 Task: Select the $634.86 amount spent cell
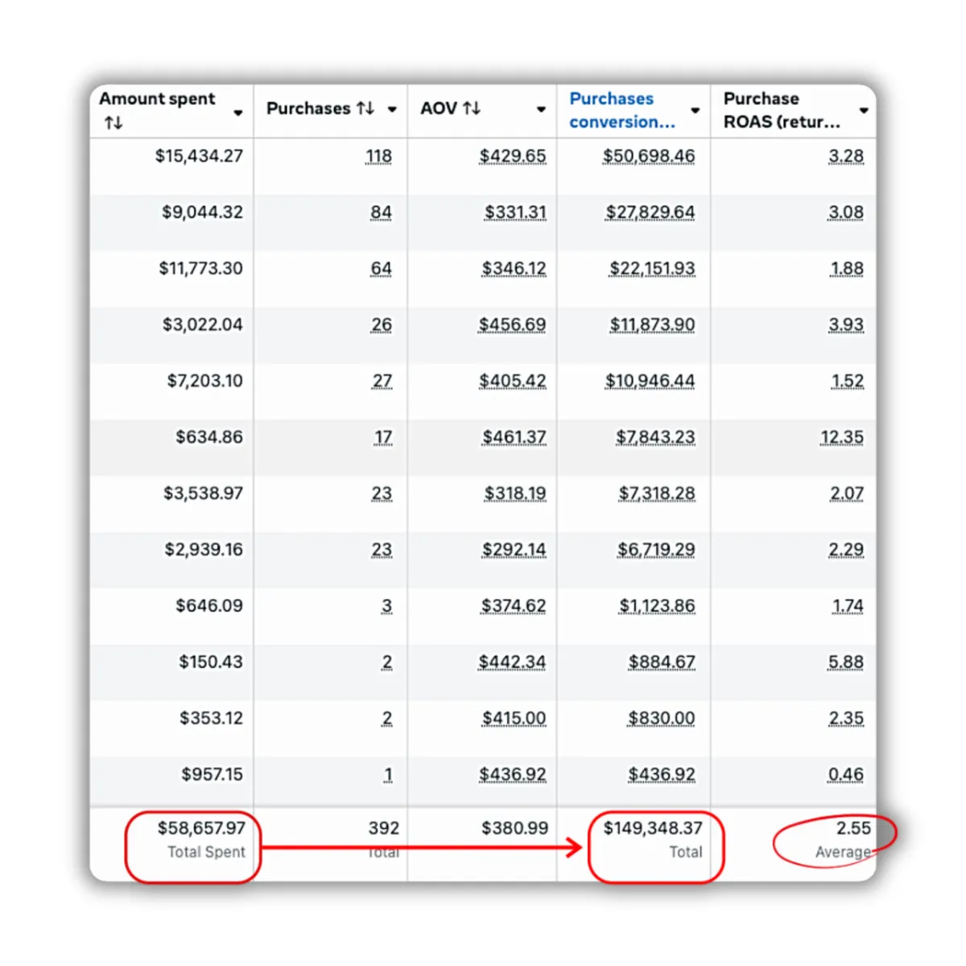209,437
